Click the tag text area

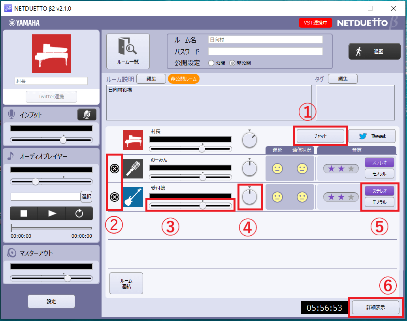pos(355,103)
